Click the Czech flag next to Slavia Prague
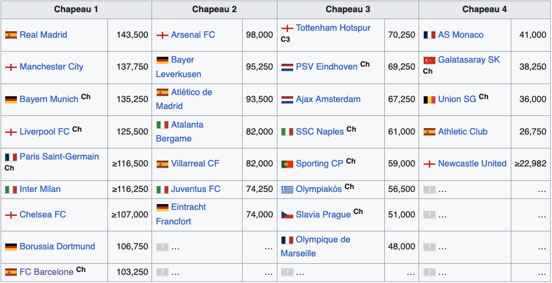Screen dimensions: 552x283 [287, 215]
